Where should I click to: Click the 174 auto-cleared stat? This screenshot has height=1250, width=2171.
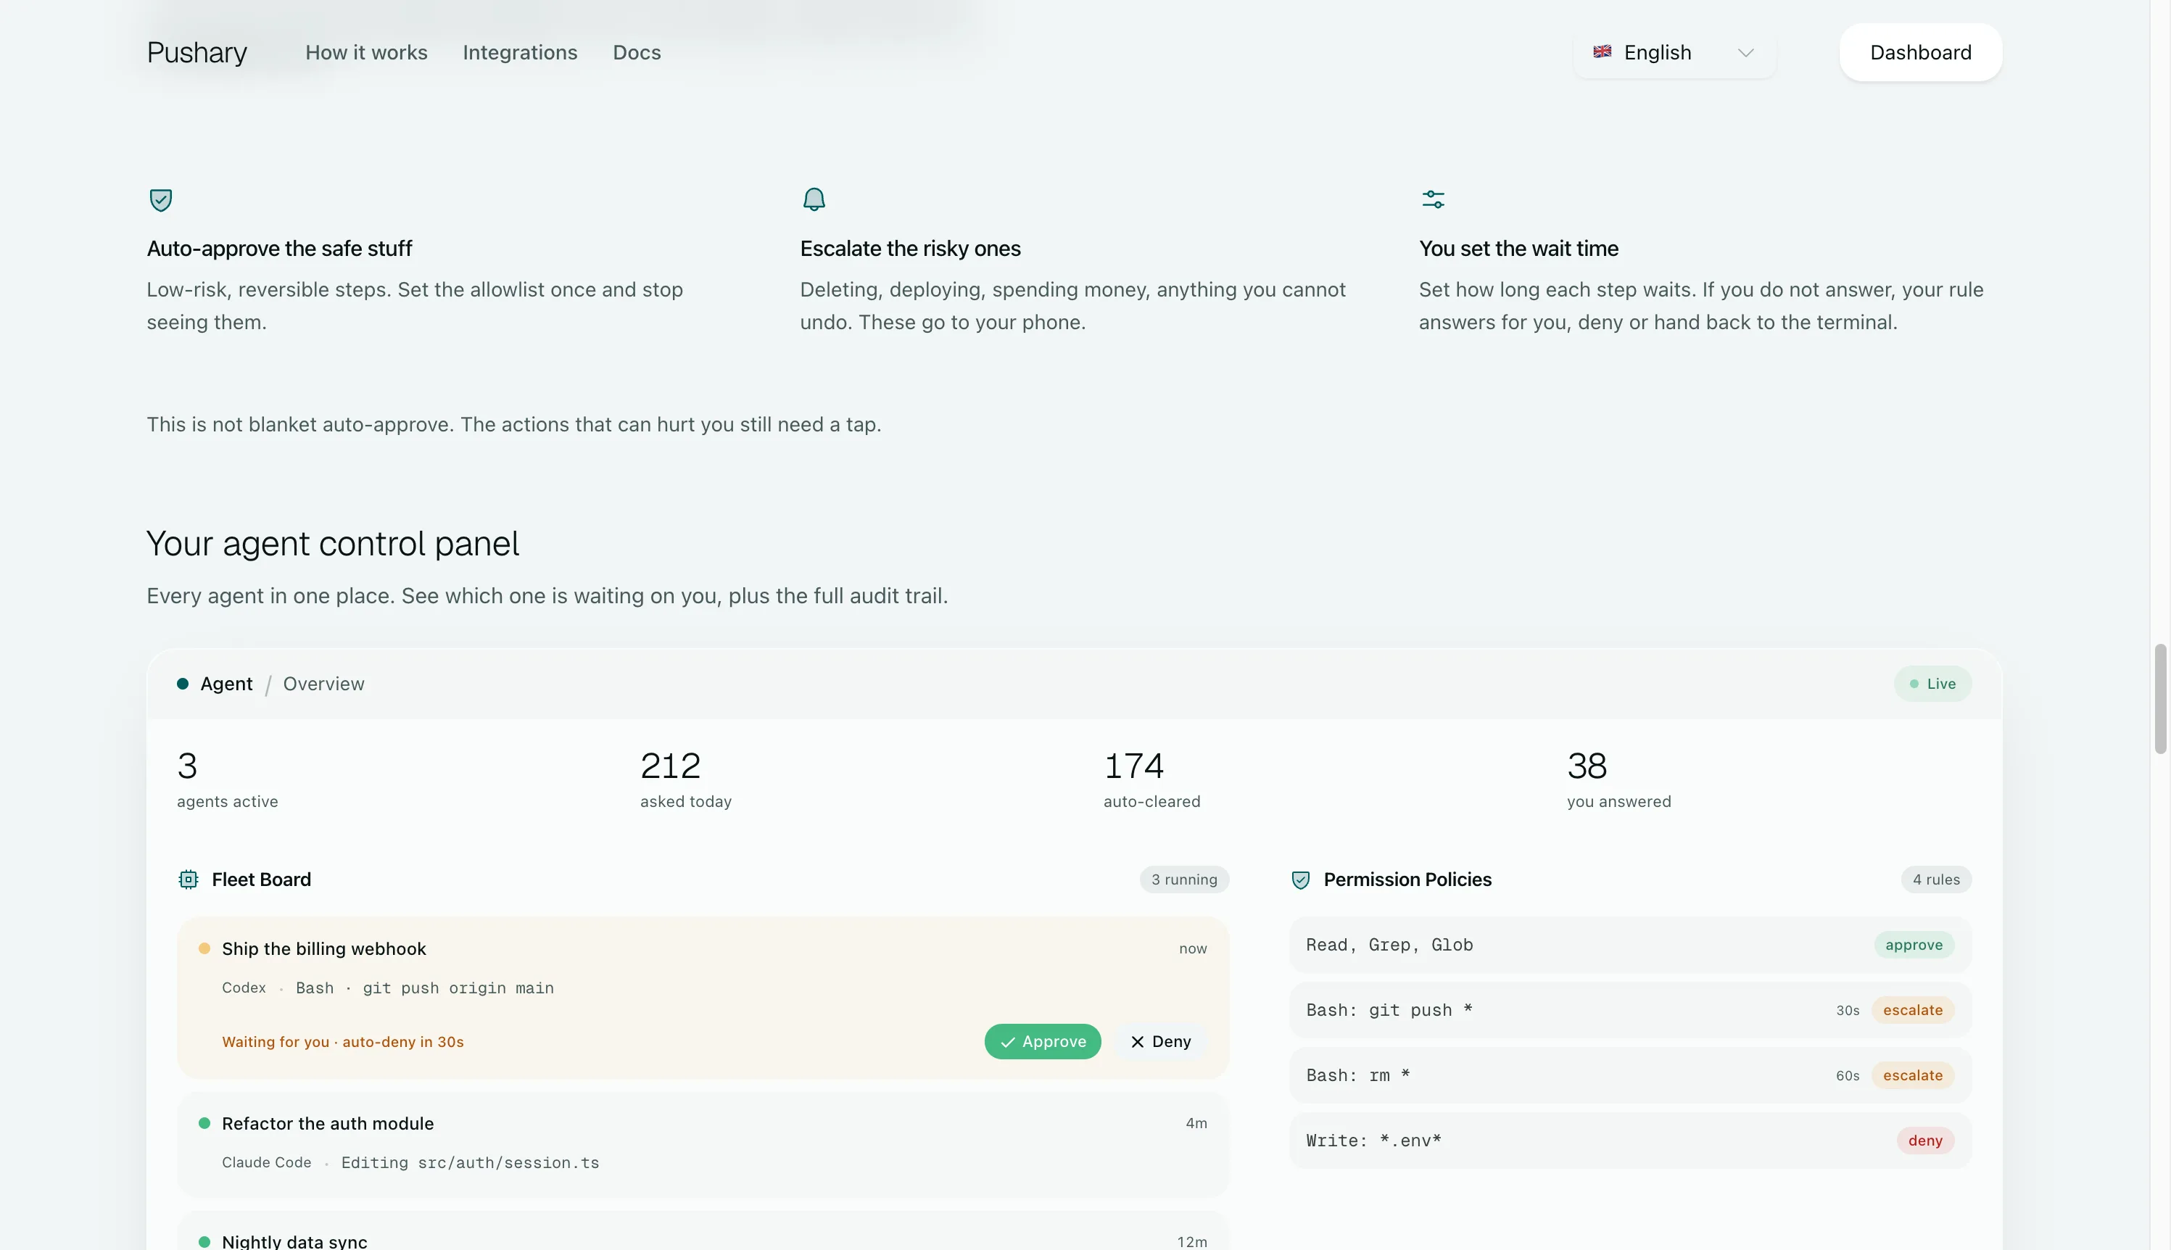(1151, 779)
